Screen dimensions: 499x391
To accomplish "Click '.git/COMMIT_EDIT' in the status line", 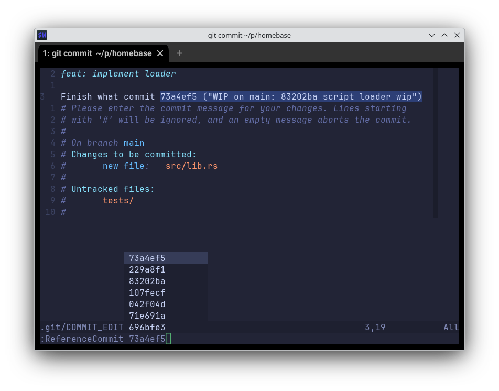I will click(x=82, y=328).
